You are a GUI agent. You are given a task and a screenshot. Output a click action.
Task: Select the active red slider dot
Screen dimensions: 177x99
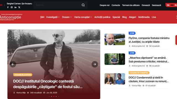(x=54, y=97)
